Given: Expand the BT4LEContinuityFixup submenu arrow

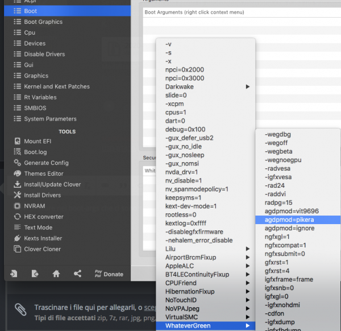Looking at the screenshot, I should point(247,275).
